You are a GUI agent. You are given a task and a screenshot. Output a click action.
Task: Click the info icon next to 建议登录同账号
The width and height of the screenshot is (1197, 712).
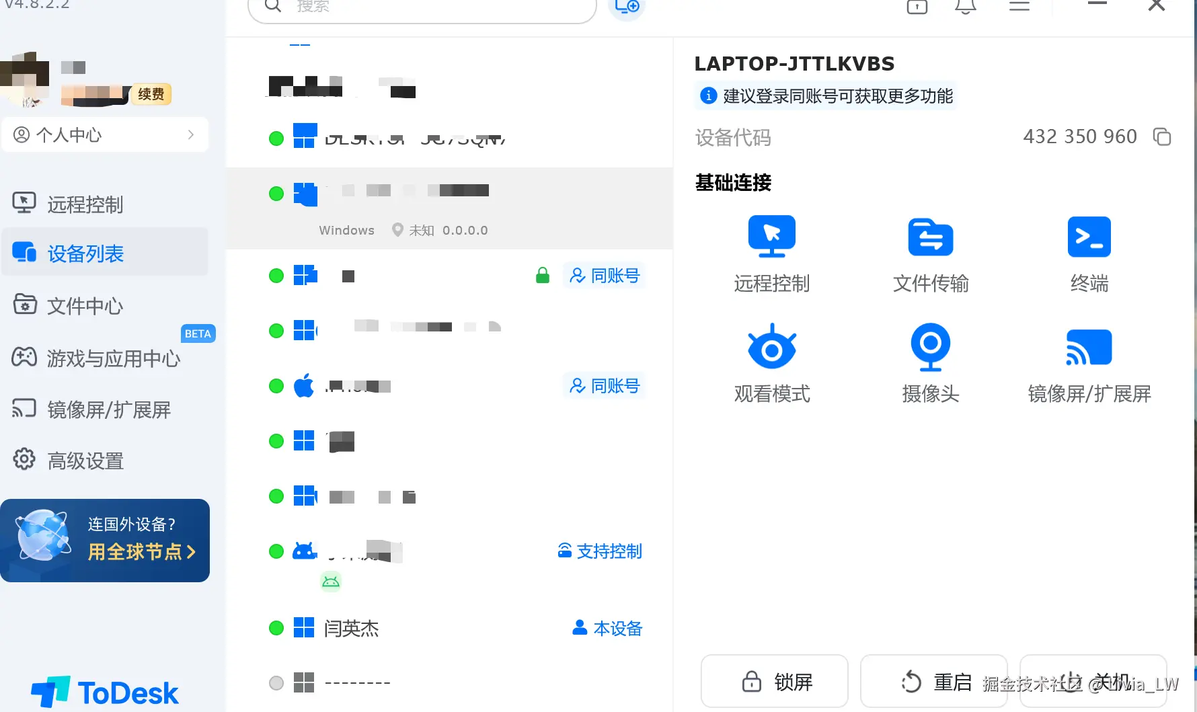[708, 95]
